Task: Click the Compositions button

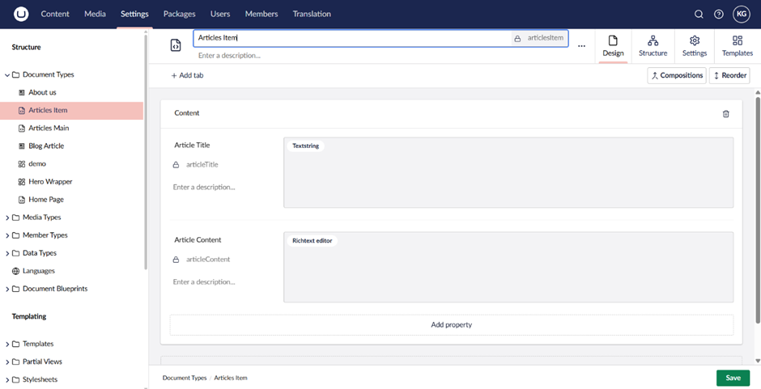Action: tap(677, 76)
